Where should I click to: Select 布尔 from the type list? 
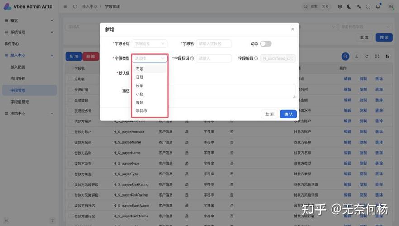(150, 69)
